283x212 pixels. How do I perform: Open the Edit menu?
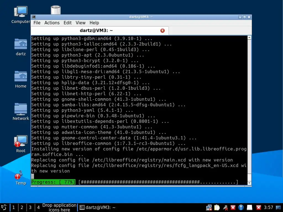(67, 23)
